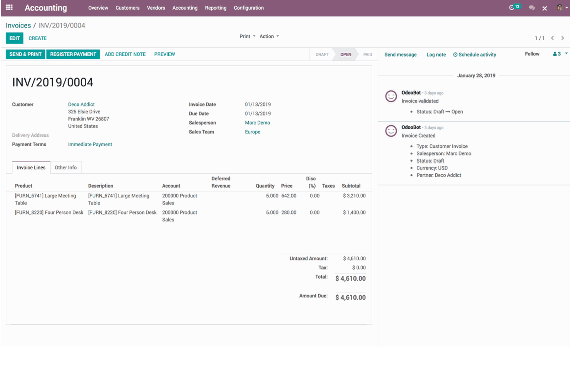Viewport: 570px width, 369px height.
Task: Open the Reporting menu
Action: pos(216,8)
